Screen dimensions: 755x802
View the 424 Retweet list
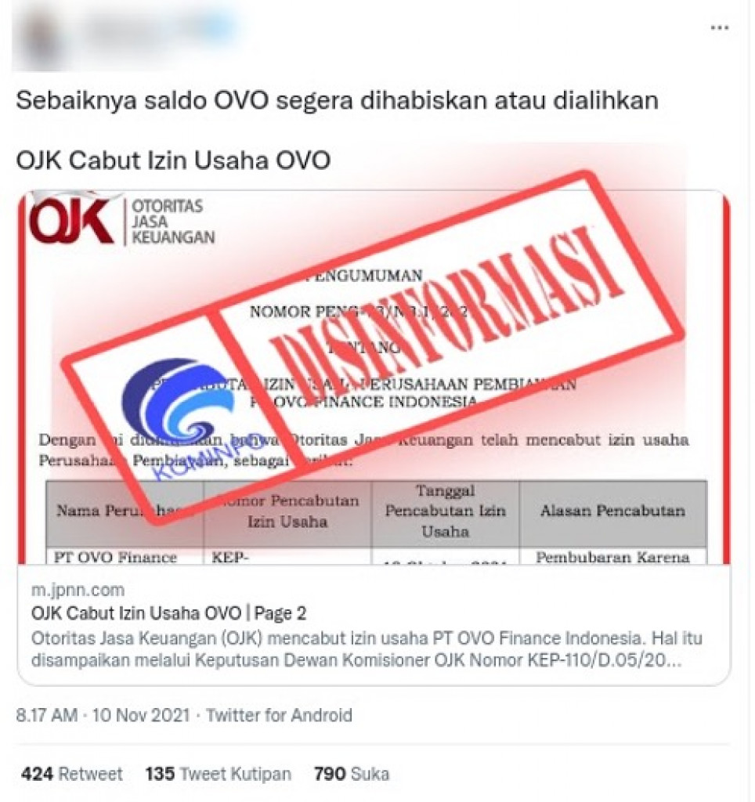point(71,773)
